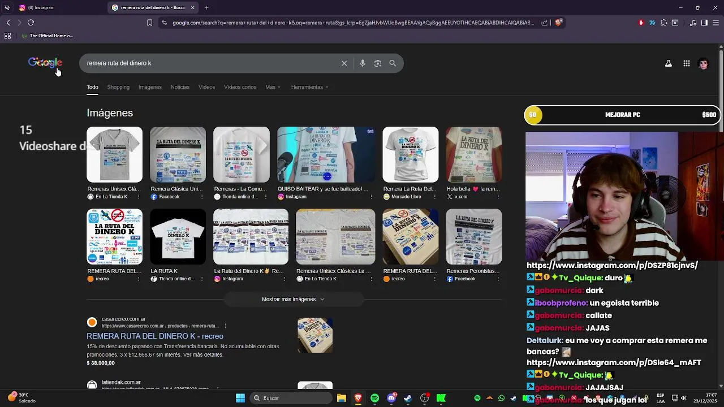Open REMERA RUTA DEL DINERO K - recreo link
Screen dimensions: 724x407
[155, 336]
